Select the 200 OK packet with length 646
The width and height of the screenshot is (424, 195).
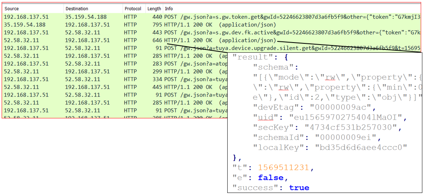pos(212,41)
